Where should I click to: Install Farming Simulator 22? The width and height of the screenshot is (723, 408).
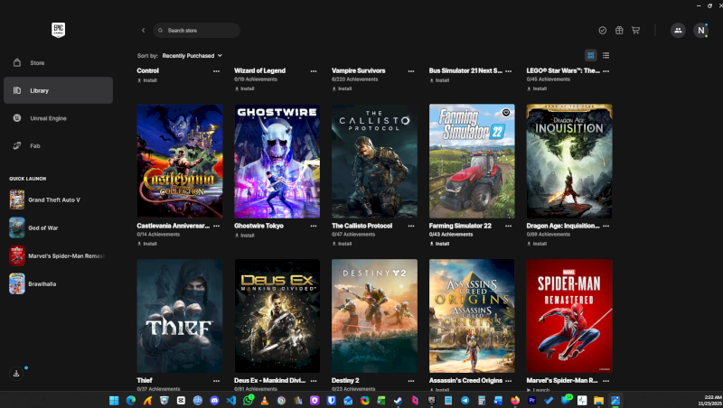click(440, 244)
